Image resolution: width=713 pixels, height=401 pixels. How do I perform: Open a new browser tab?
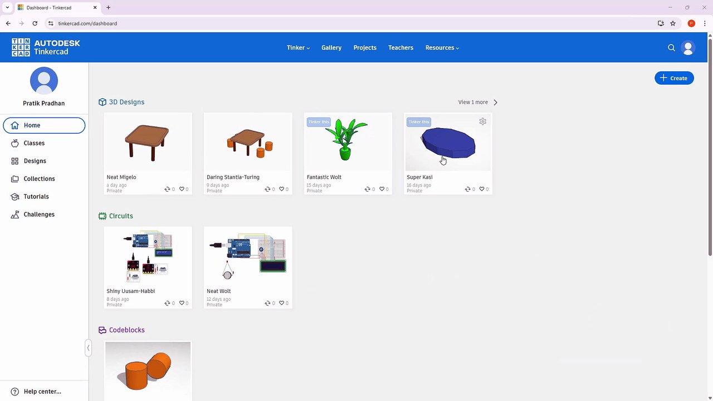109,8
